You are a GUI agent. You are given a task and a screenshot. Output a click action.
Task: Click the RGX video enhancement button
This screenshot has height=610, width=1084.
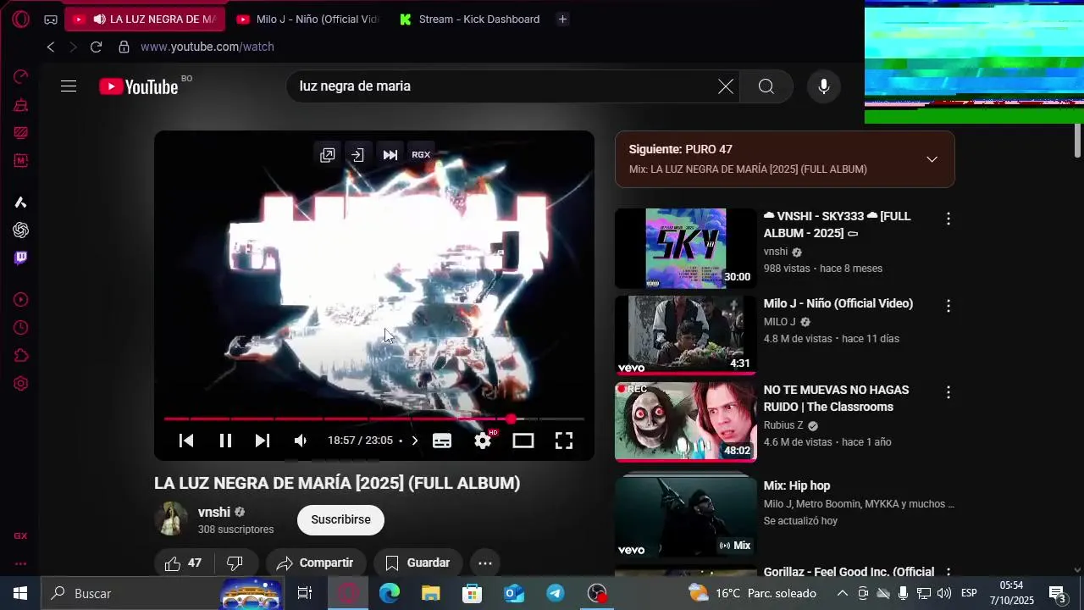(421, 155)
